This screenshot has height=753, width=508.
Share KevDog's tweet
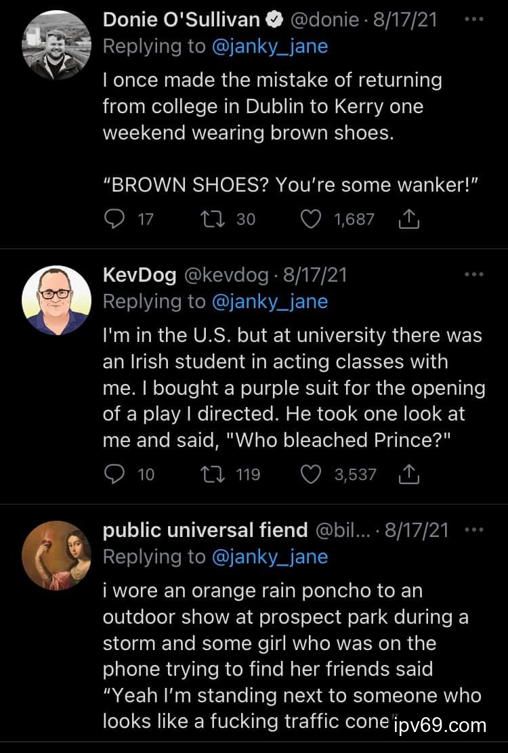click(x=410, y=475)
